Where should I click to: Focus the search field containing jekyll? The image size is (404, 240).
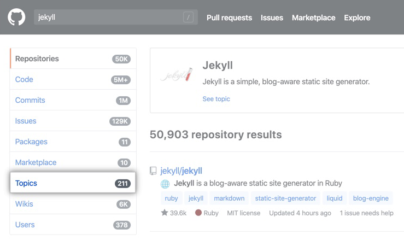pyautogui.click(x=116, y=17)
